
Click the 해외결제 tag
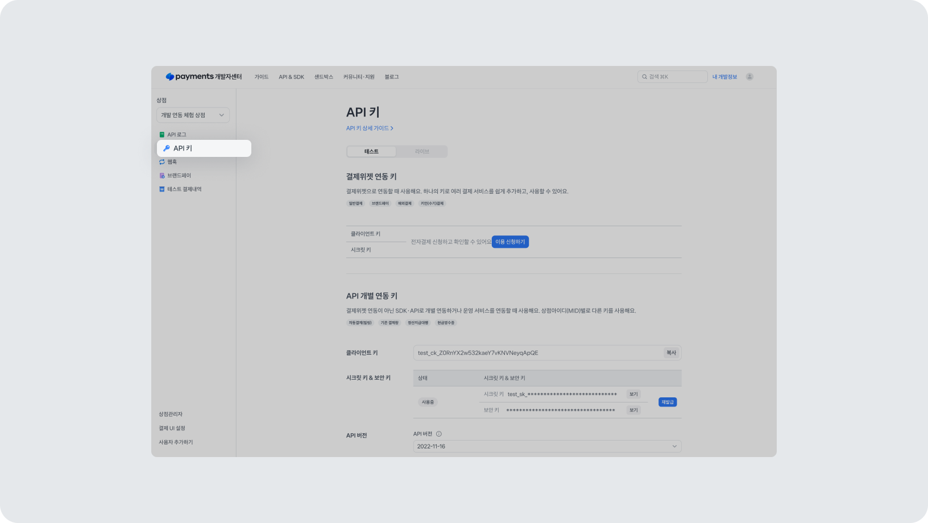tap(404, 203)
